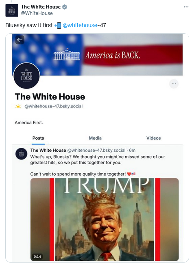The width and height of the screenshot is (194, 267).
Task: Click the @WhiteHouse handle under the account name
Action: (x=37, y=13)
